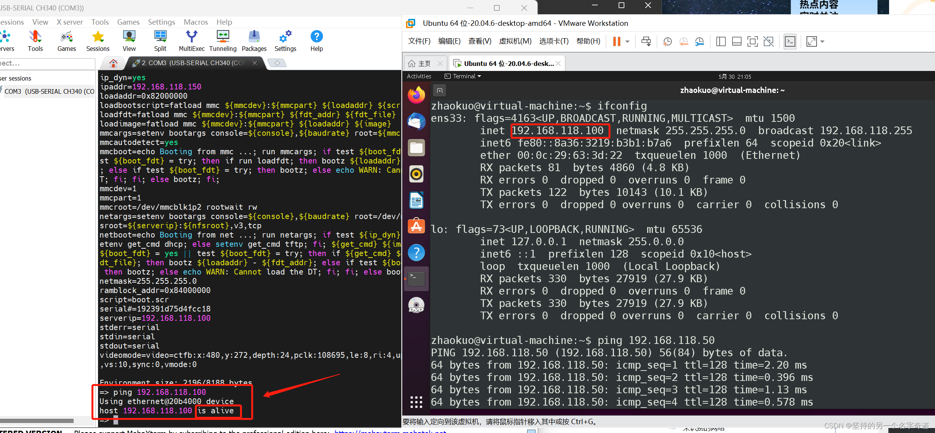Open MobaXterm Settings gears icon
The height and width of the screenshot is (433, 935).
[x=285, y=41]
